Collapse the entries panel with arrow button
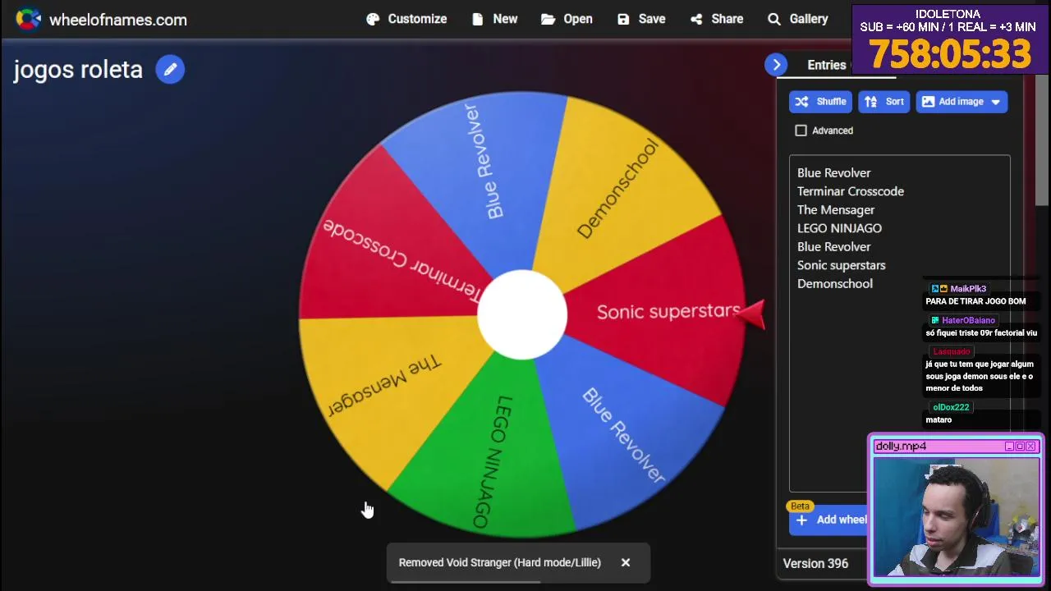Image resolution: width=1051 pixels, height=591 pixels. [x=776, y=65]
